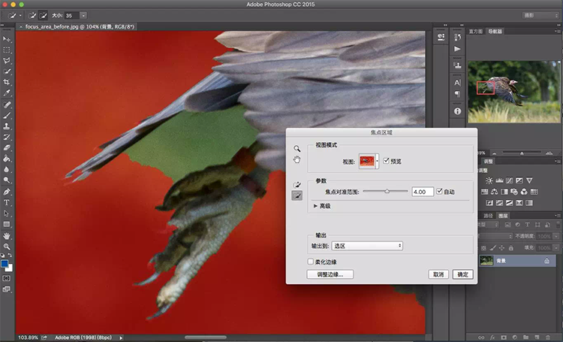Select the Path Selection tool

click(x=7, y=213)
